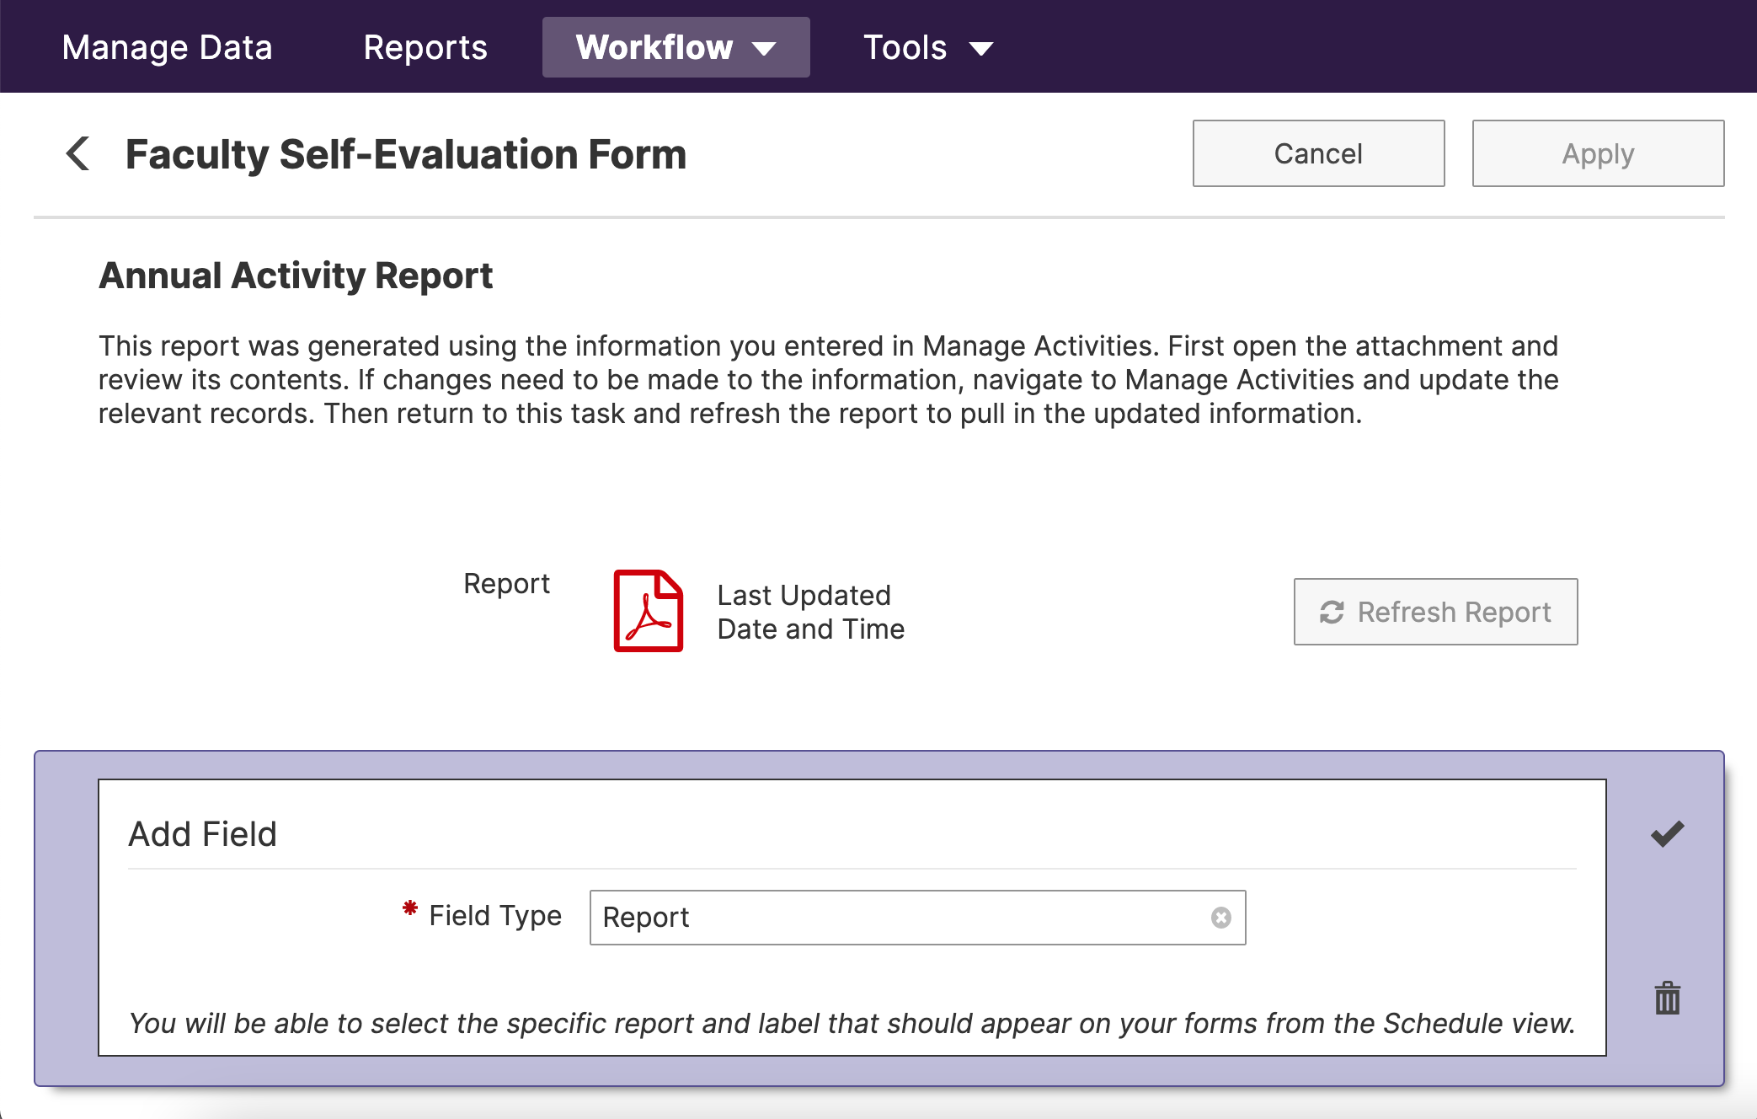1757x1119 pixels.
Task: Click the Field Type label
Action: pyautogui.click(x=495, y=916)
